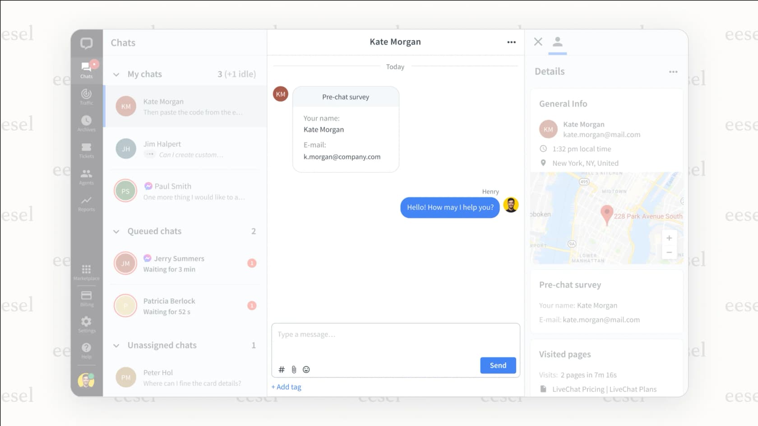
Task: Click the Hello! How may I help you? bubble
Action: pyautogui.click(x=450, y=207)
